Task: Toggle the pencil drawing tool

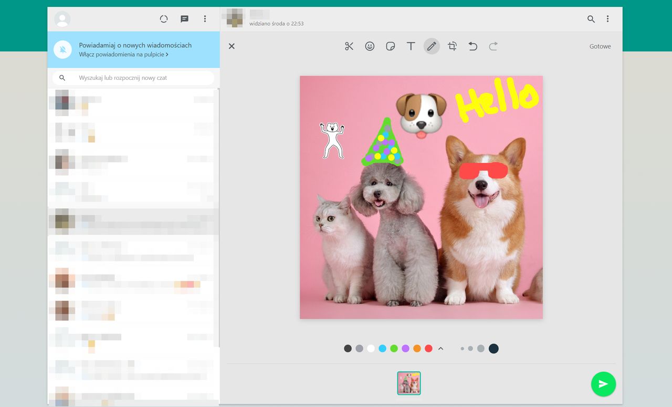Action: coord(432,46)
